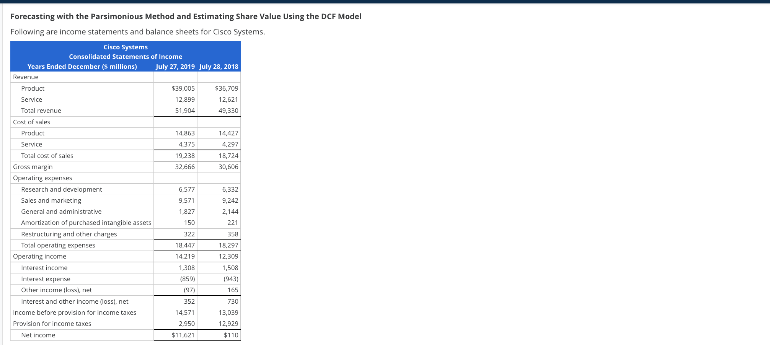Select the introductory sentence about Cisco Systems
This screenshot has height=345, width=770.
[138, 32]
